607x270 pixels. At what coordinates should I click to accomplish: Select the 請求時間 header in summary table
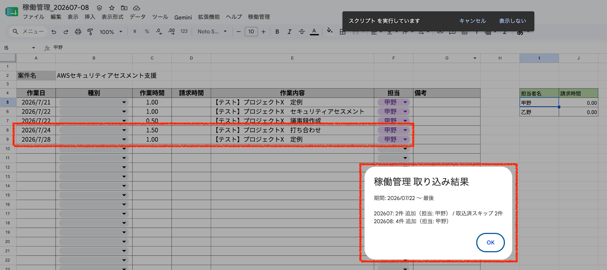pos(578,93)
